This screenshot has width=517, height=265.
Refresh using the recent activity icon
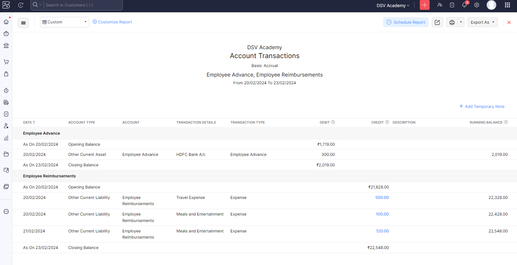[x=21, y=5]
